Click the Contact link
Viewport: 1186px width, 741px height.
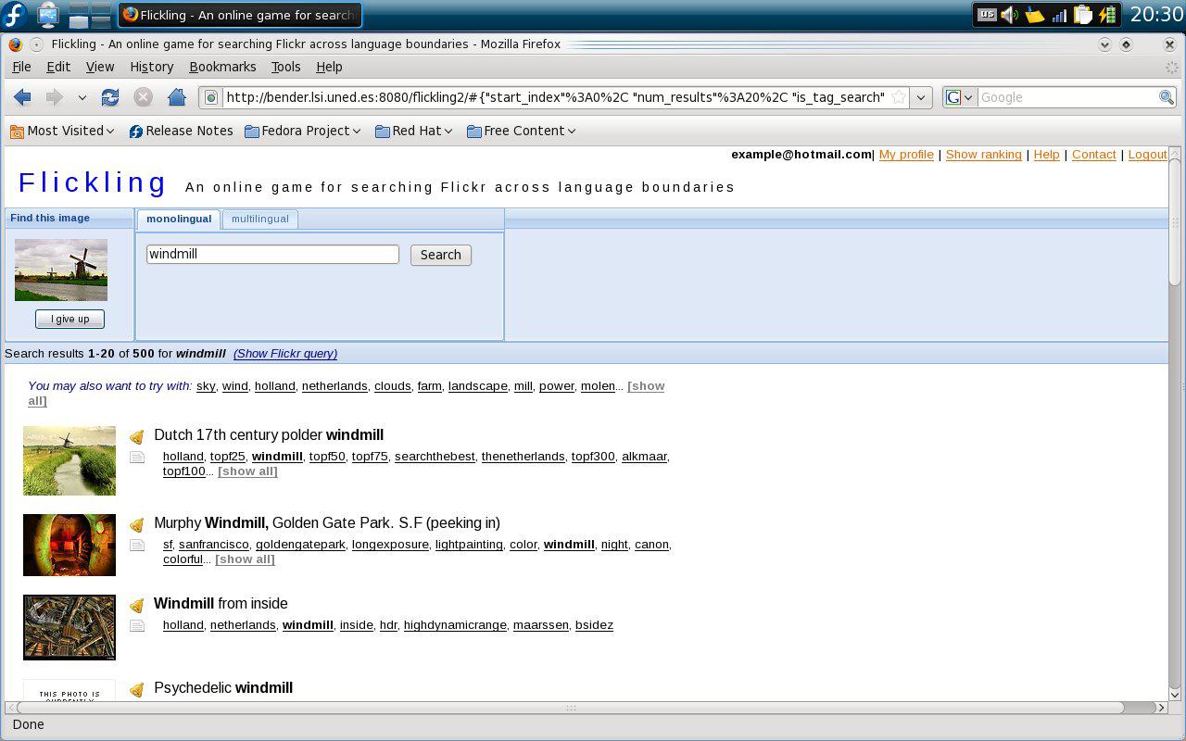point(1093,155)
